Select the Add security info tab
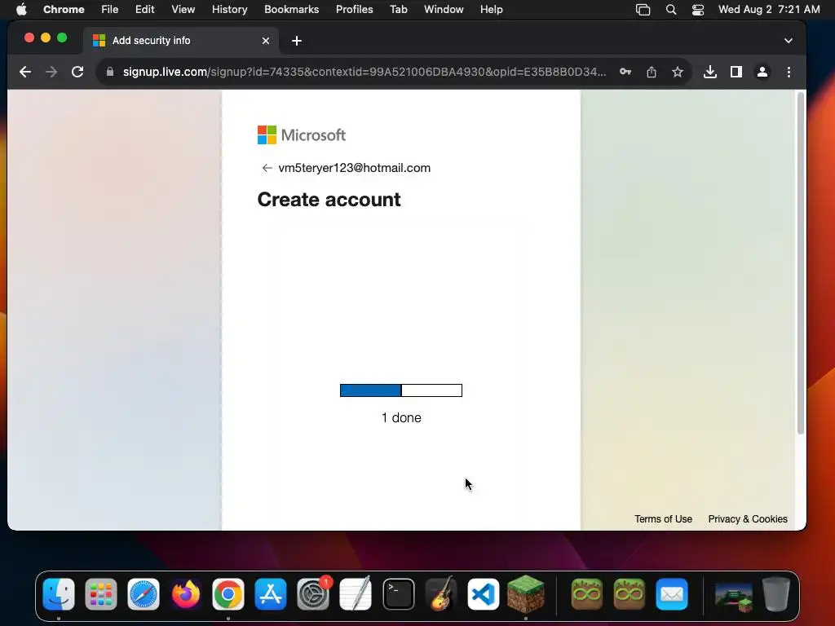 (x=181, y=41)
